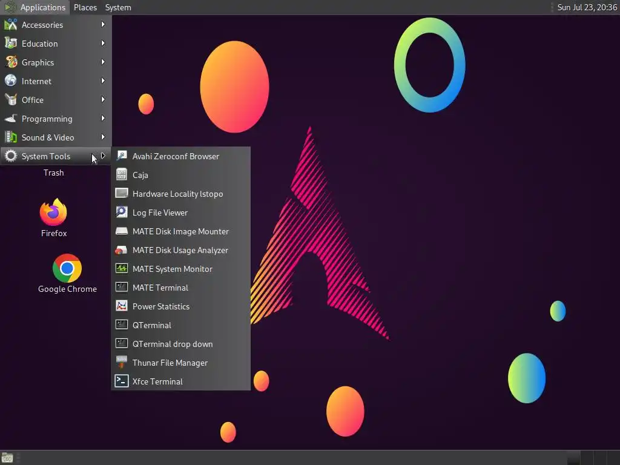
Task: Click the QTerminal icon
Action: 121,325
